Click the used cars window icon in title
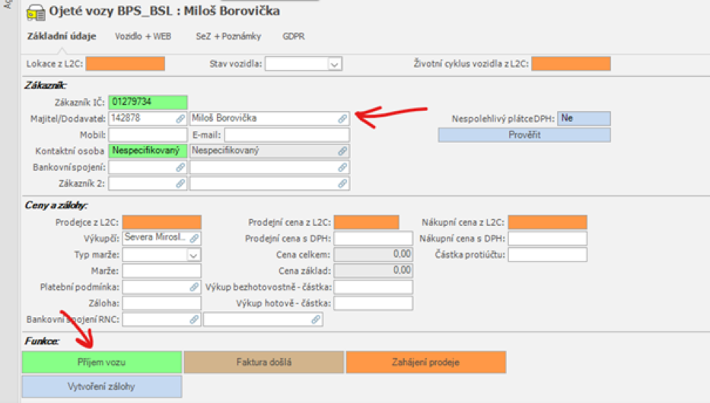The image size is (710, 403). tap(35, 12)
